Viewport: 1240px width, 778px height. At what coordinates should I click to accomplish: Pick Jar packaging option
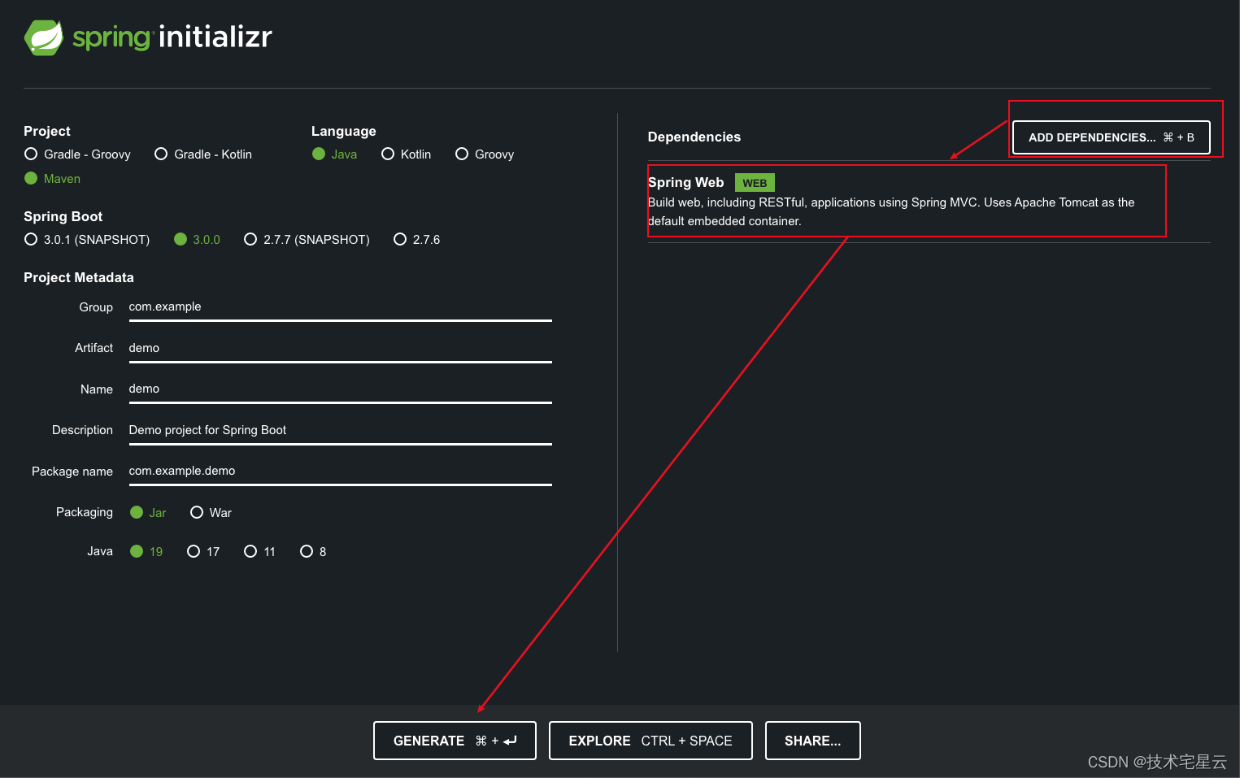click(148, 513)
